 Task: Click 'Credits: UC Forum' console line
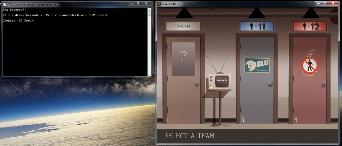click(18, 21)
